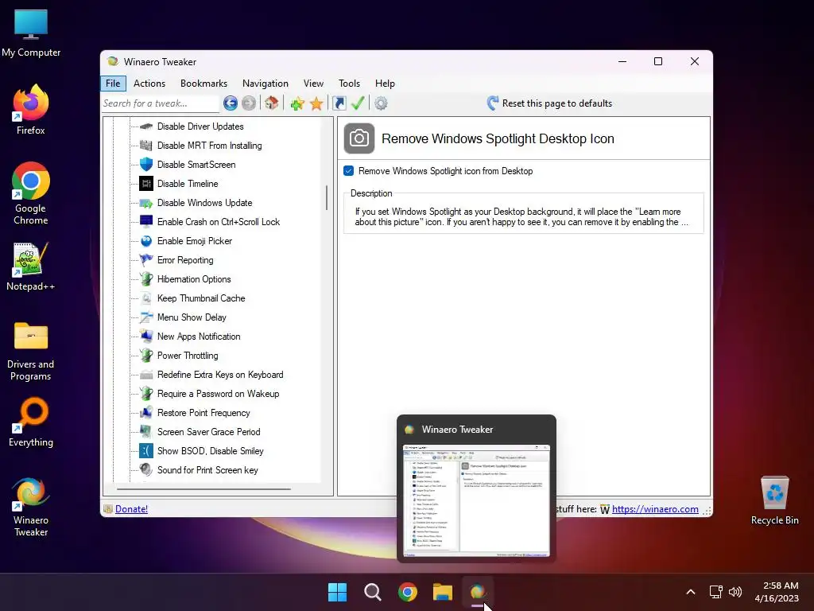Click Reset this page to defaults
This screenshot has height=611, width=814.
(x=549, y=103)
